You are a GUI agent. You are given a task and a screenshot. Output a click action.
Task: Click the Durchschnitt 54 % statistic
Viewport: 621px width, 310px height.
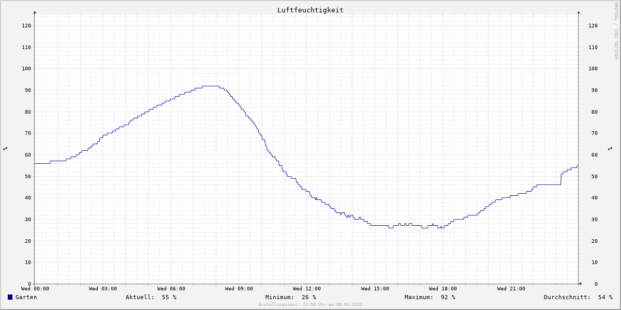point(578,297)
